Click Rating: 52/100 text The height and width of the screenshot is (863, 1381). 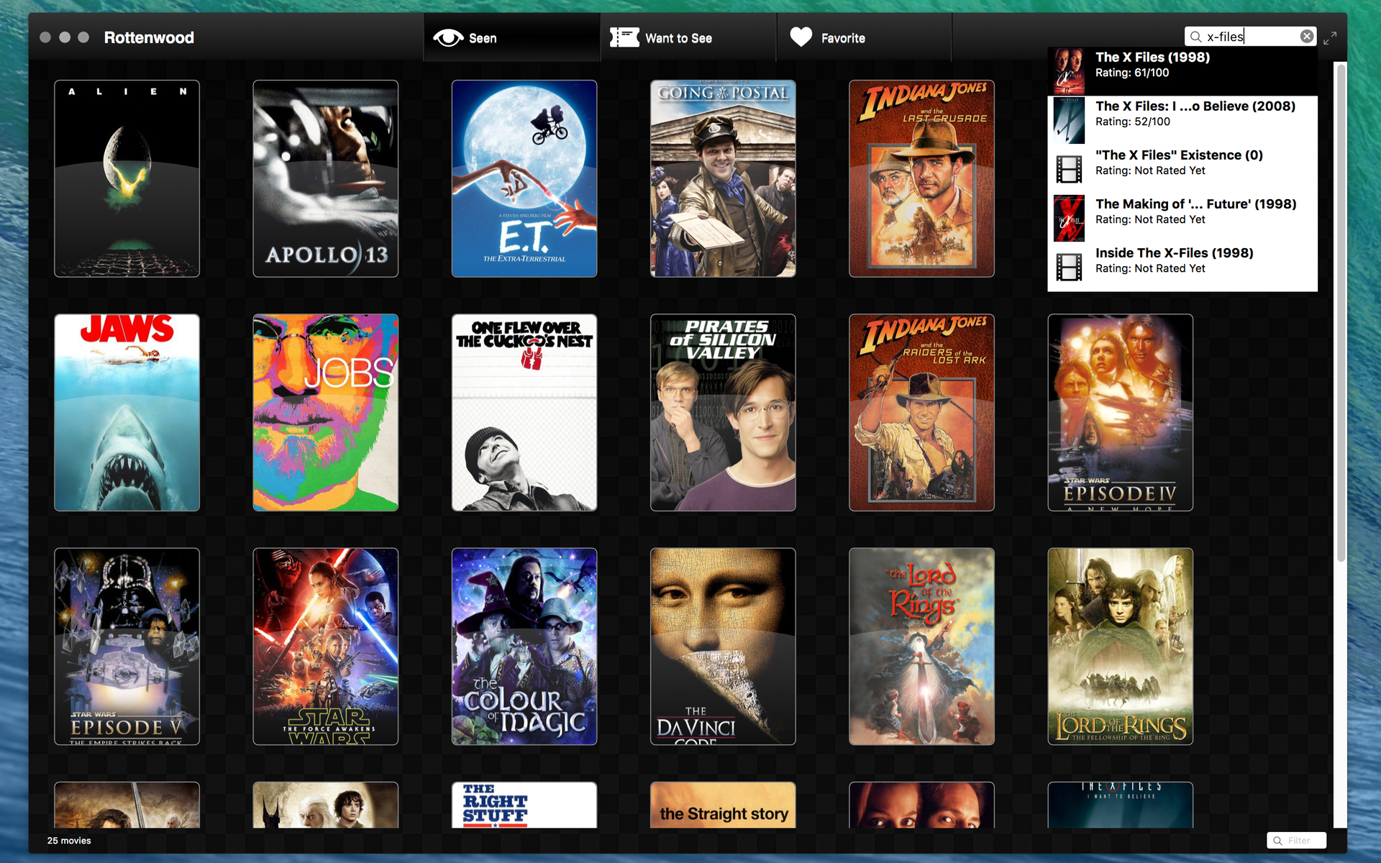click(x=1133, y=122)
